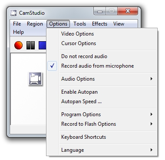Expand the Program Options submenu
The width and height of the screenshot is (165, 160).
102,114
